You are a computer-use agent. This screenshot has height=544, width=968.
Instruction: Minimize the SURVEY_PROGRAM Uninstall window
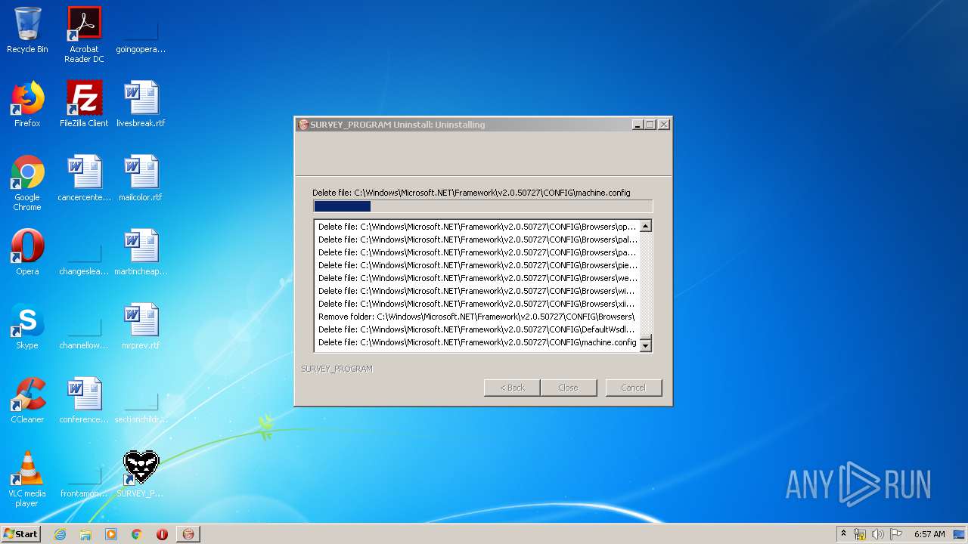(638, 125)
